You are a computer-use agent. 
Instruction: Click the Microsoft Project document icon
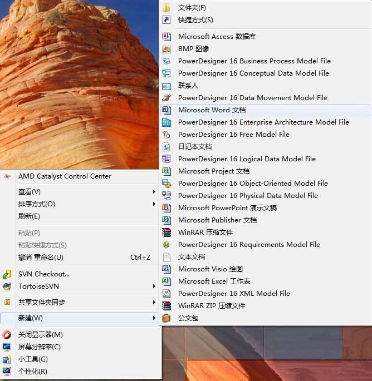(x=167, y=171)
